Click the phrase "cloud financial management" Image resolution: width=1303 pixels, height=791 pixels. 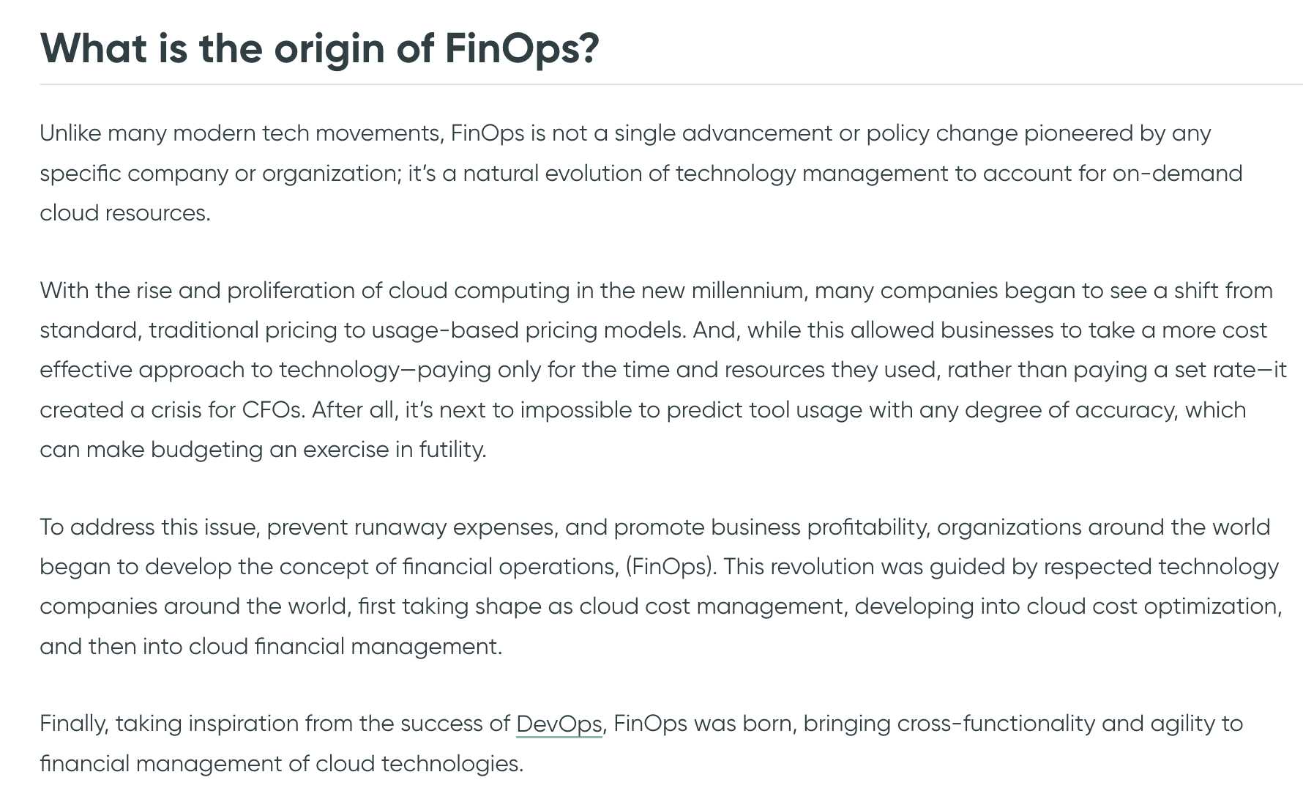[344, 647]
